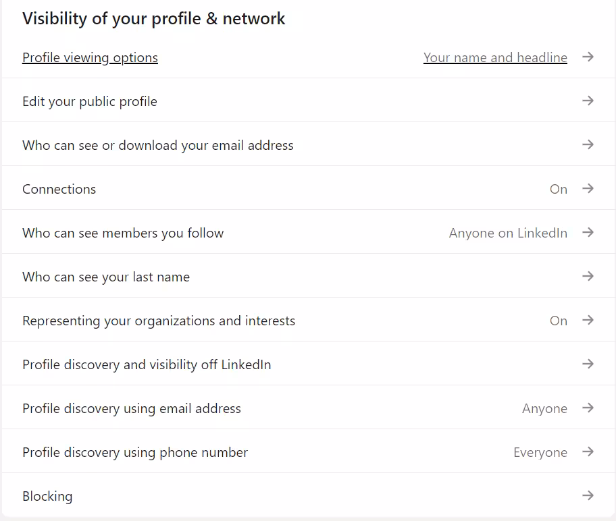616x521 pixels.
Task: Click 'Anyone' value for email discovery
Action: [x=544, y=409]
